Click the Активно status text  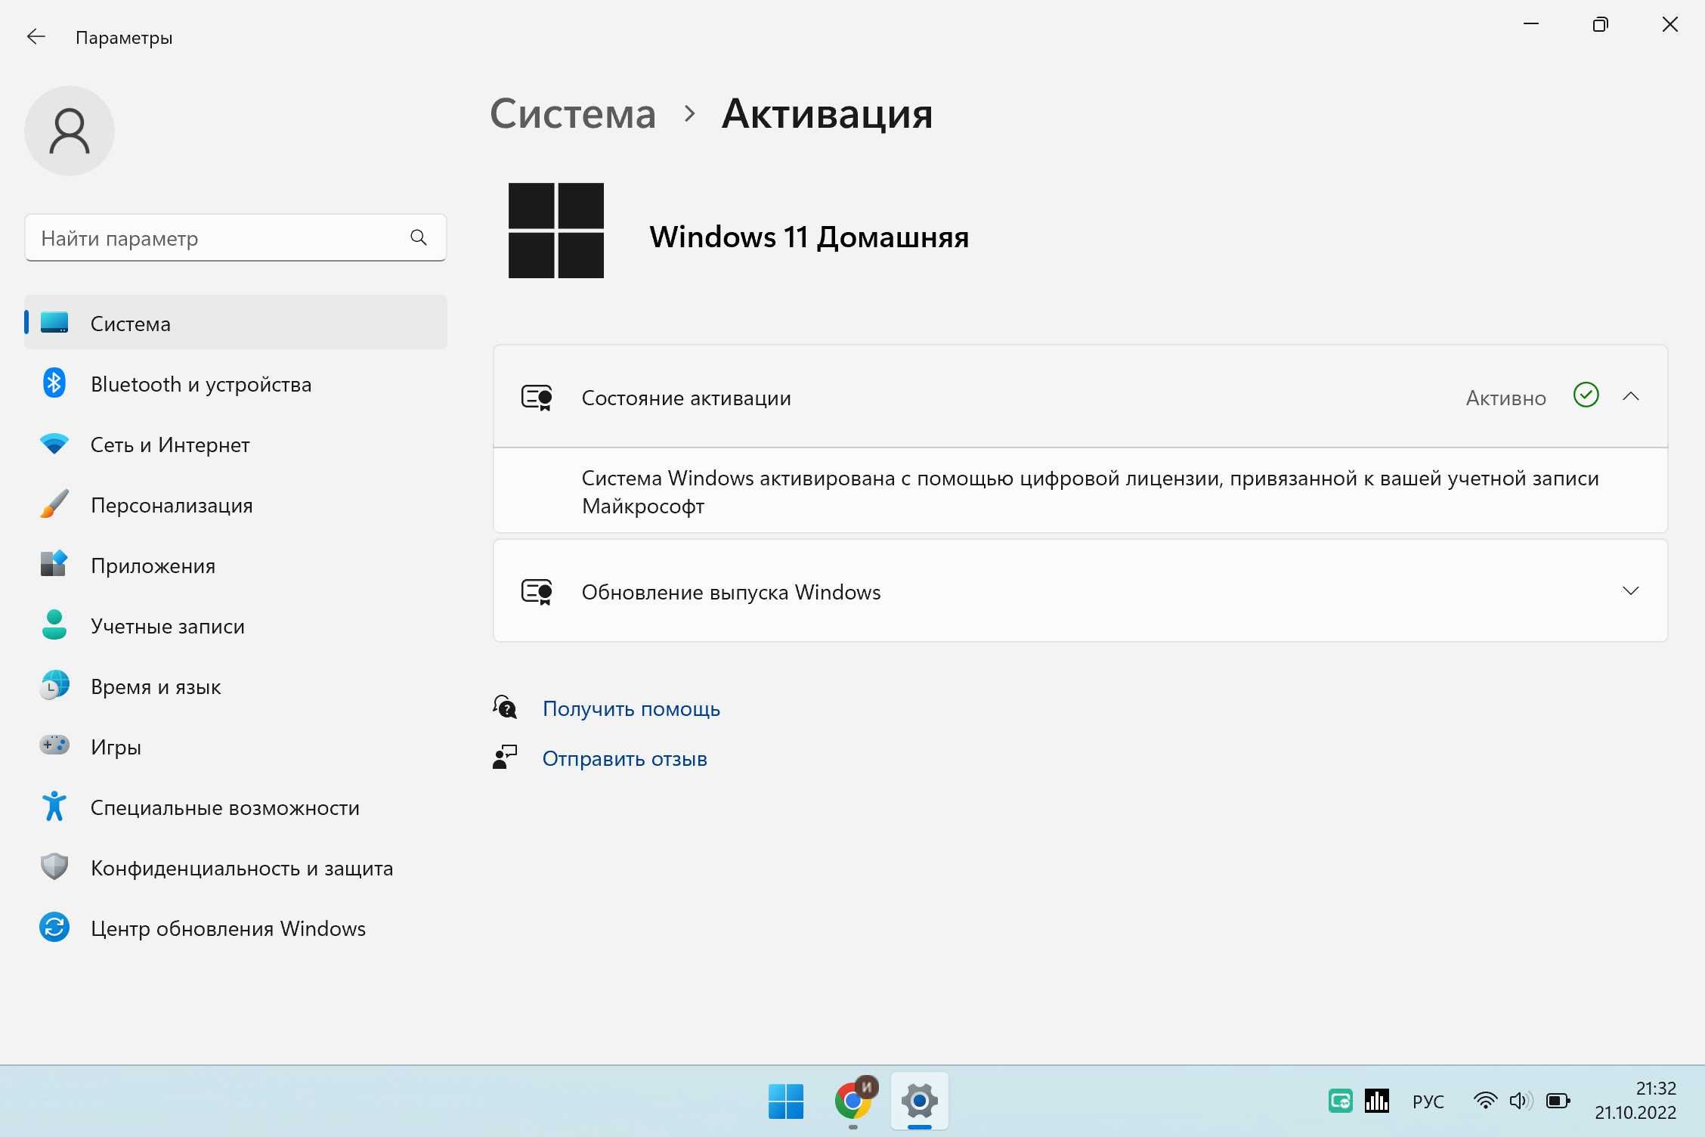tap(1505, 398)
